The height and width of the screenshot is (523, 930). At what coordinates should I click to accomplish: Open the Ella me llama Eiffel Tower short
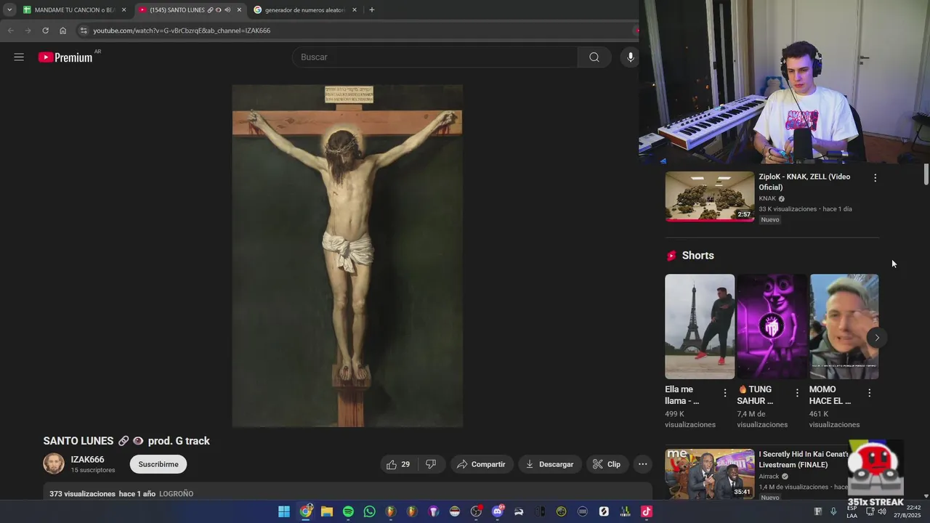click(x=700, y=326)
